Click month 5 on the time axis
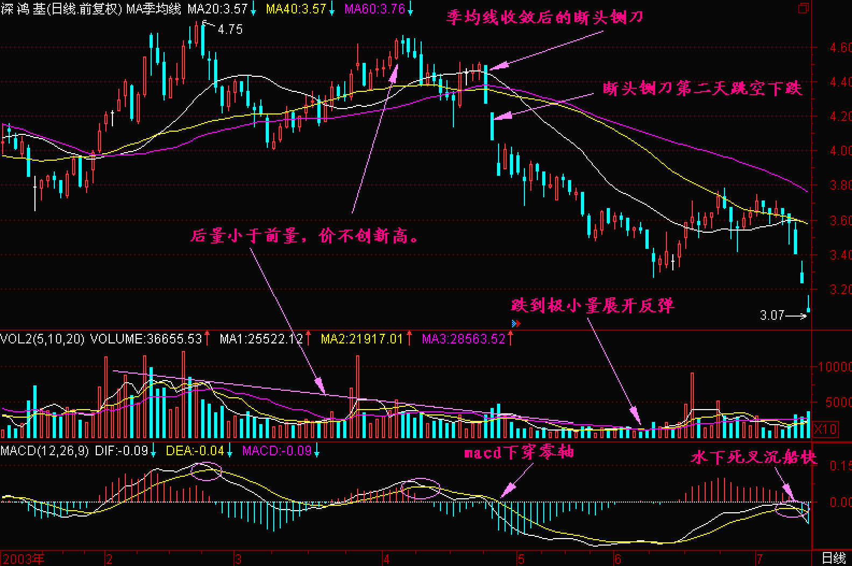Image resolution: width=852 pixels, height=566 pixels. [x=521, y=559]
